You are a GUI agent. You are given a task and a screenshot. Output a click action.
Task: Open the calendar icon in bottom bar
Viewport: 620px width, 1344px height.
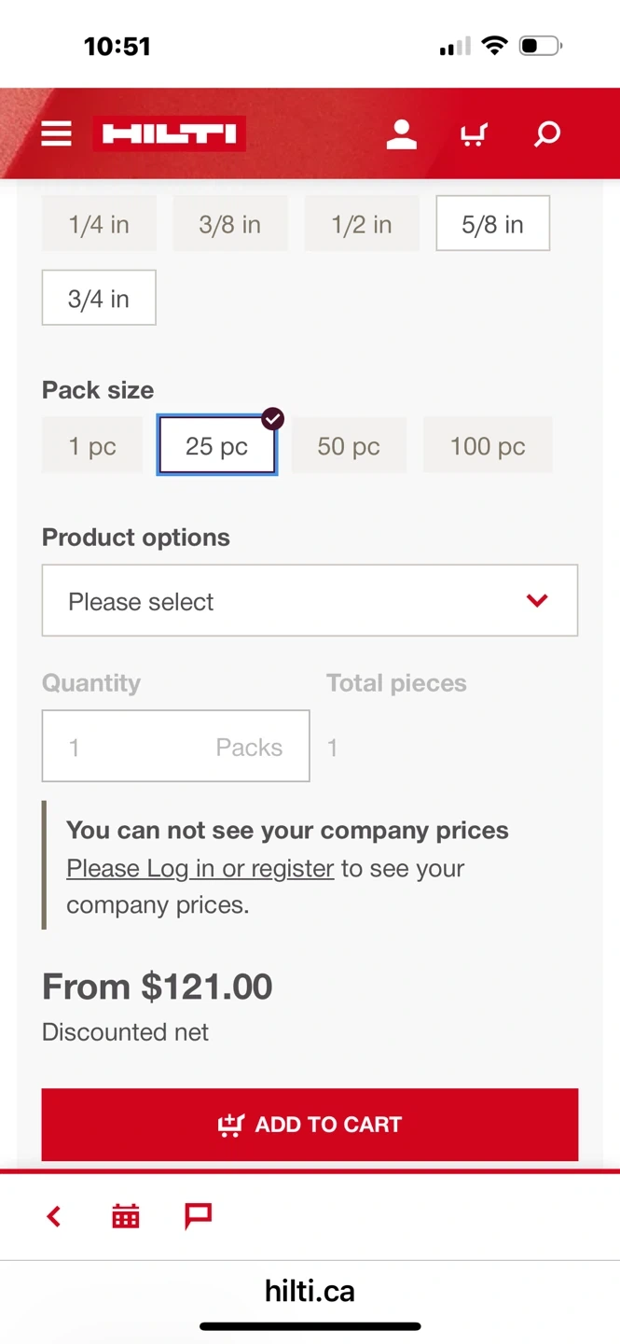(126, 1216)
